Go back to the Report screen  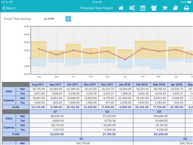point(9,8)
